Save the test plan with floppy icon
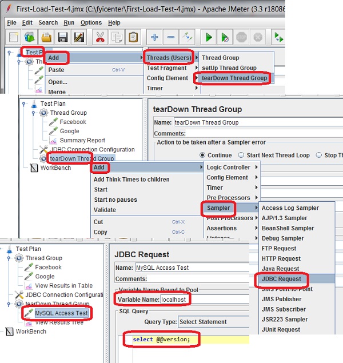343x363 pixels. point(62,37)
